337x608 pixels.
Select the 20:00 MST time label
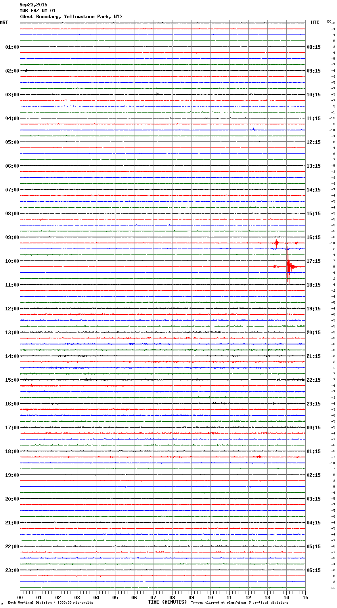point(12,499)
